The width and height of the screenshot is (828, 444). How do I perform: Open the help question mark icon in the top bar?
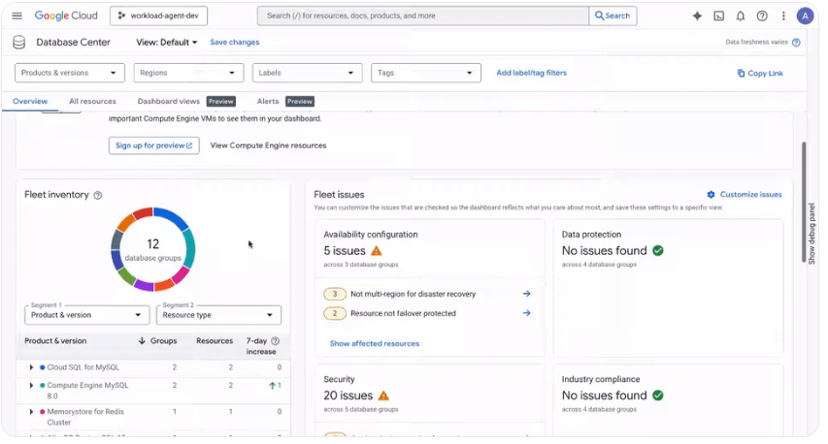click(762, 16)
